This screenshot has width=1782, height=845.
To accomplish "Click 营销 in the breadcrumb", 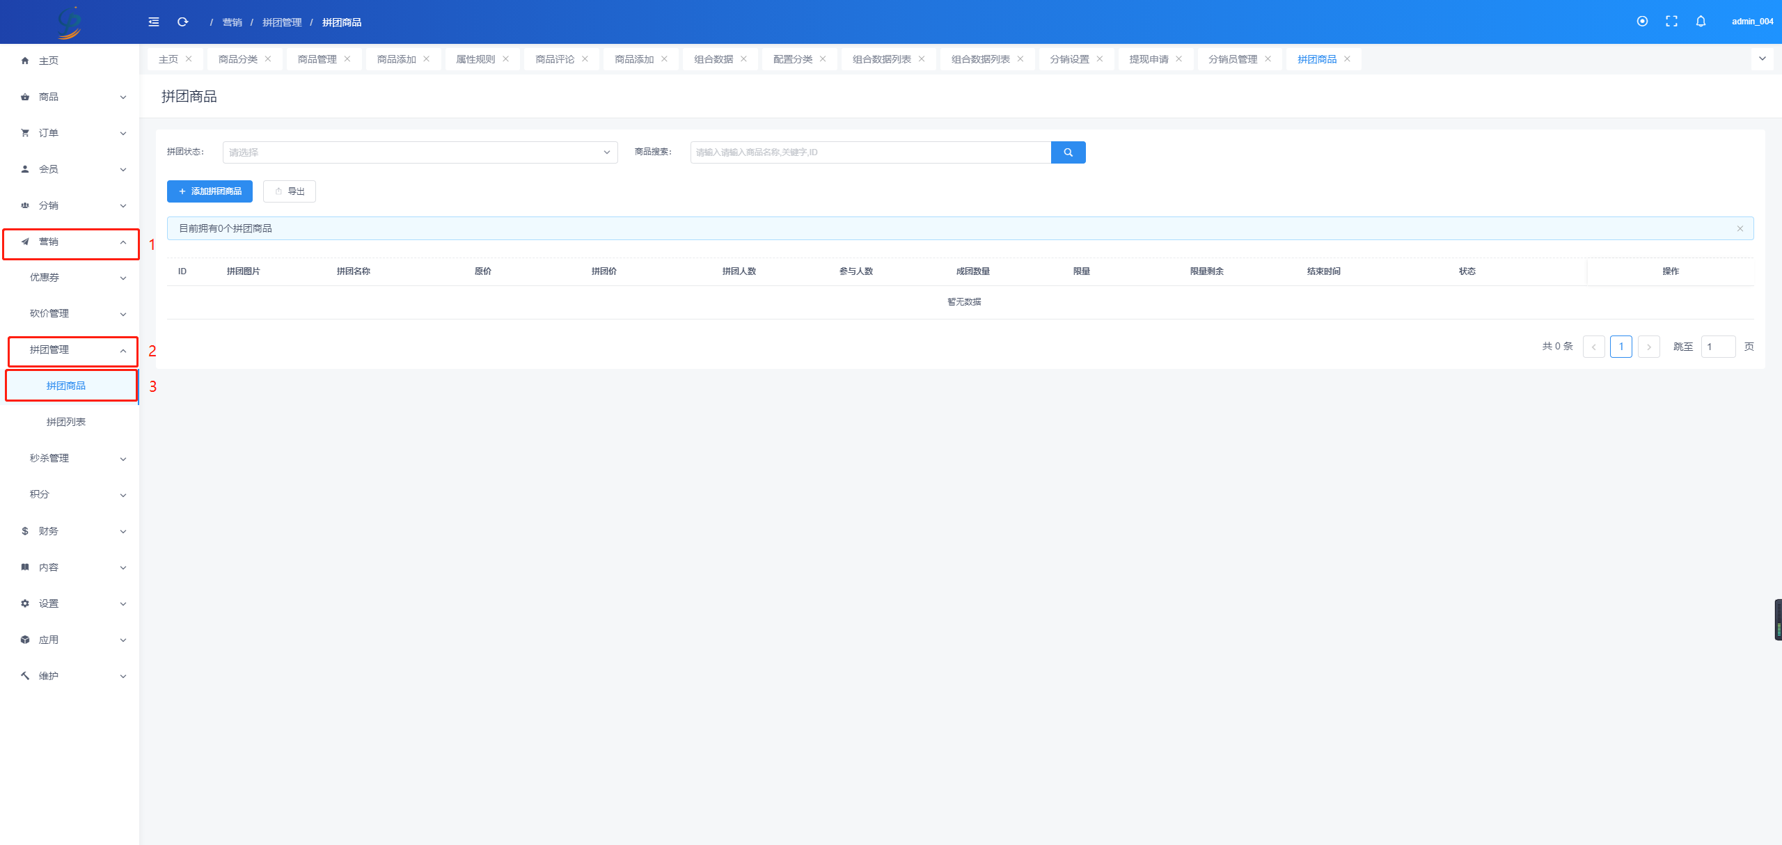I will [232, 22].
